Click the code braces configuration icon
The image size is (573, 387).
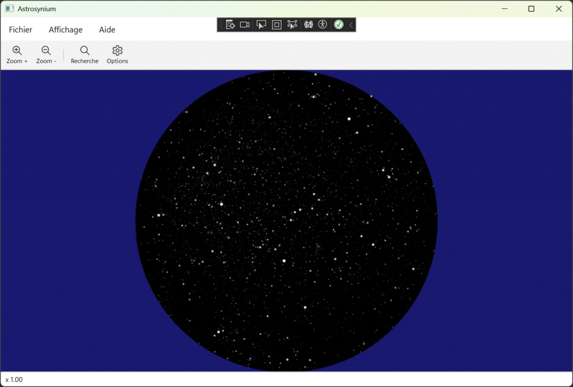(x=308, y=25)
